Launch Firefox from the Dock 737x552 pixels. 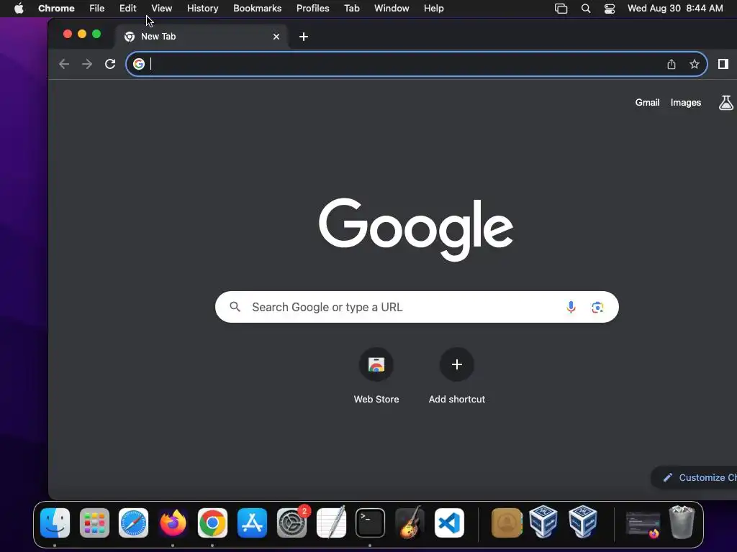(173, 523)
